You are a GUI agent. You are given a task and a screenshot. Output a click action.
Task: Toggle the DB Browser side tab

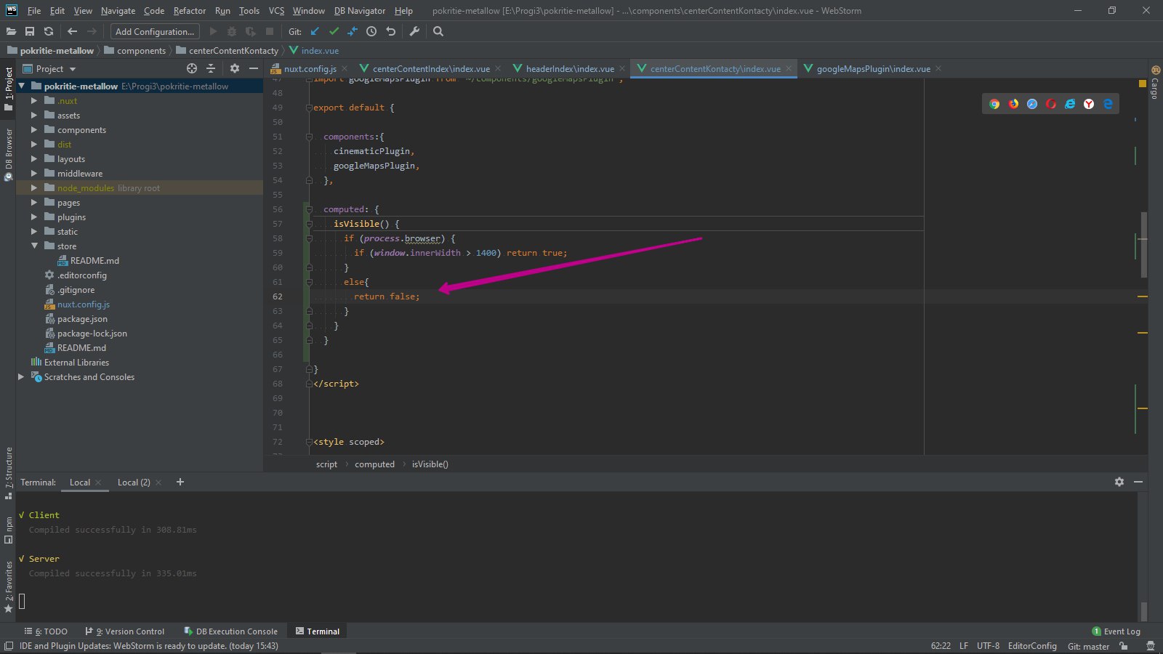(x=9, y=154)
